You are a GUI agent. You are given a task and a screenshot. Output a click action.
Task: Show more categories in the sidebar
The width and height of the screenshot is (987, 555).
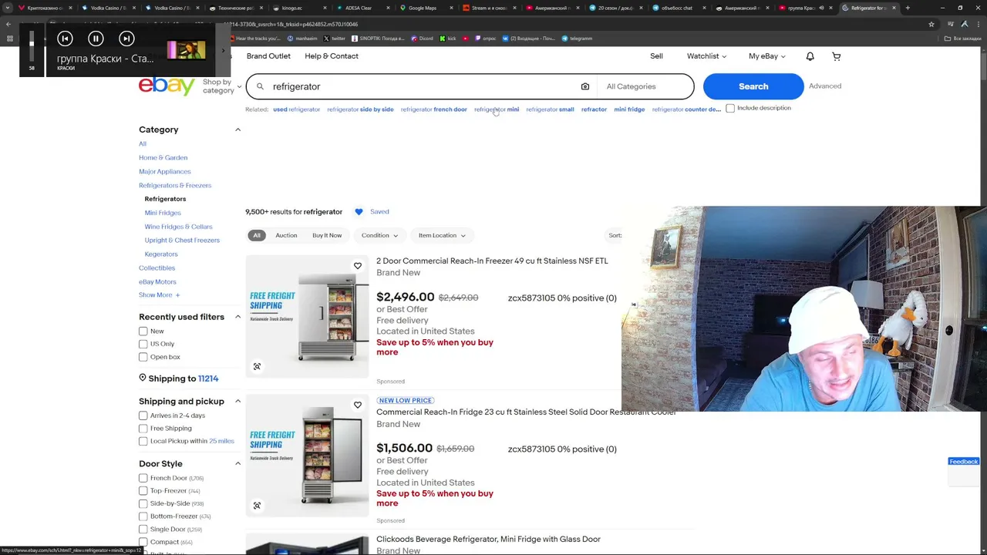(x=159, y=295)
